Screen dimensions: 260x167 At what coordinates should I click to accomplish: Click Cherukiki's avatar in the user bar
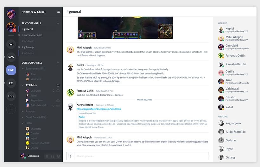[x=23, y=156]
